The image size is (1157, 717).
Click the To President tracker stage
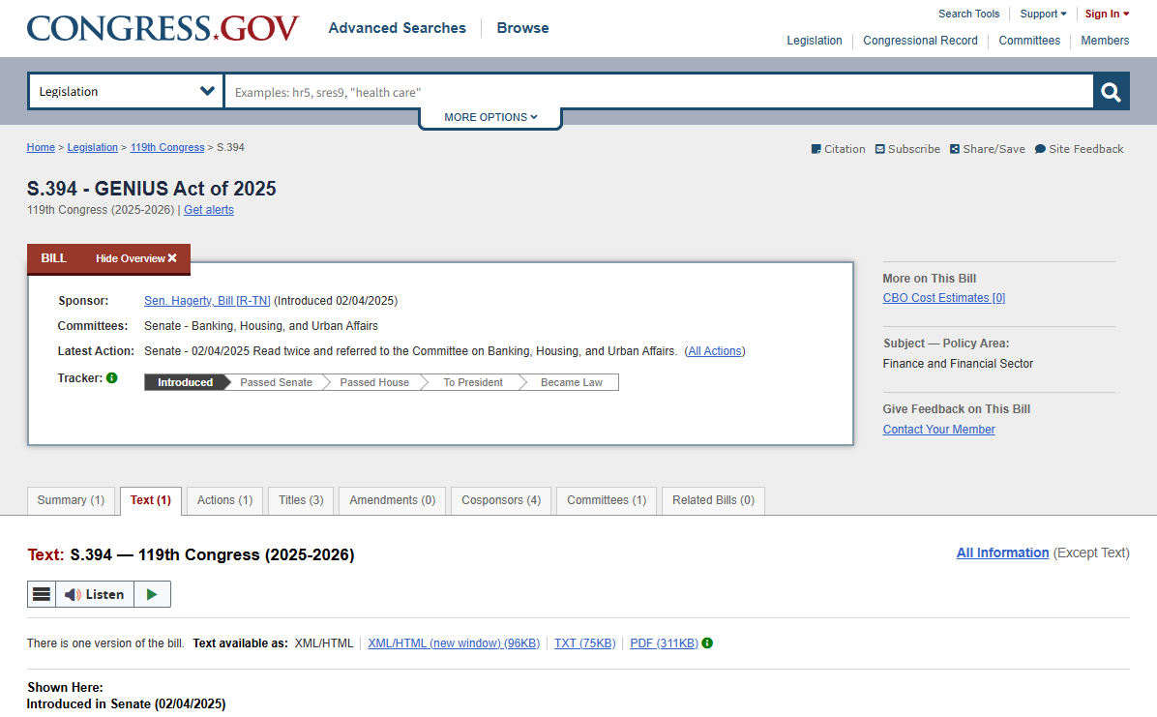pos(473,382)
